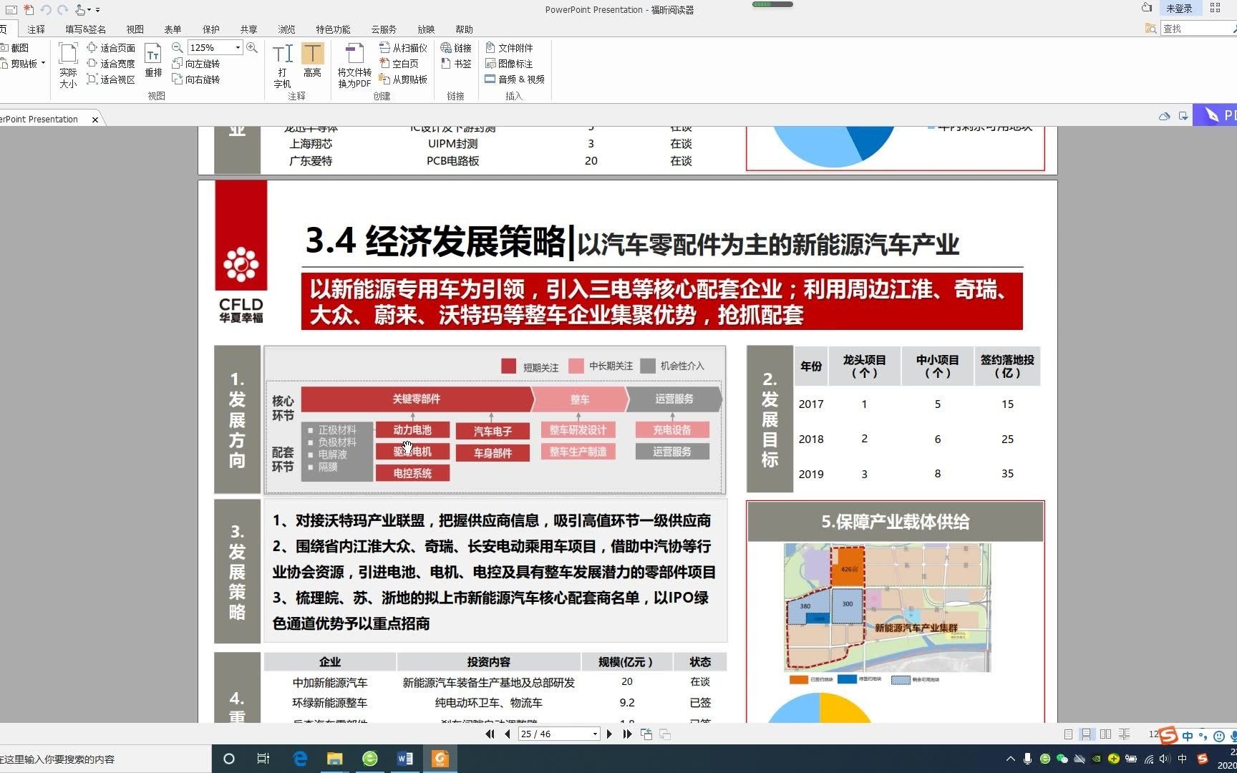1237x773 pixels.
Task: Create a PDF via 从剪贴板
Action: [x=403, y=79]
